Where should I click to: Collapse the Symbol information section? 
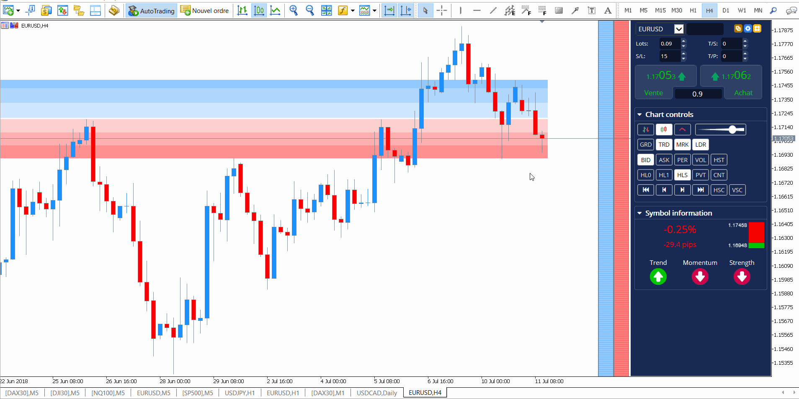[x=640, y=213]
